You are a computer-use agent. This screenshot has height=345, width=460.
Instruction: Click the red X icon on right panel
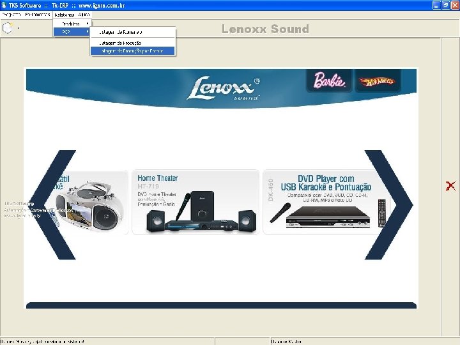450,186
